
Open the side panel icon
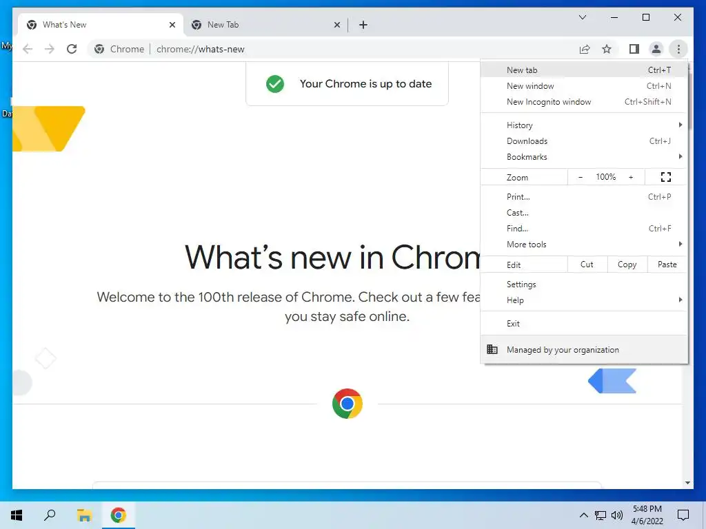coord(634,49)
